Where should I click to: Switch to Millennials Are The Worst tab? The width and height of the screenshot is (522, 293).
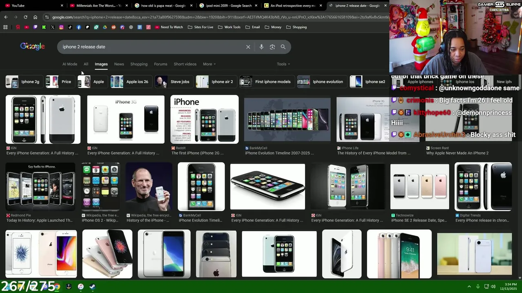(98, 6)
